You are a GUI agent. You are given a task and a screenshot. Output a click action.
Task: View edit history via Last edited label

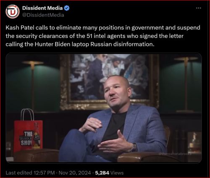19,173
